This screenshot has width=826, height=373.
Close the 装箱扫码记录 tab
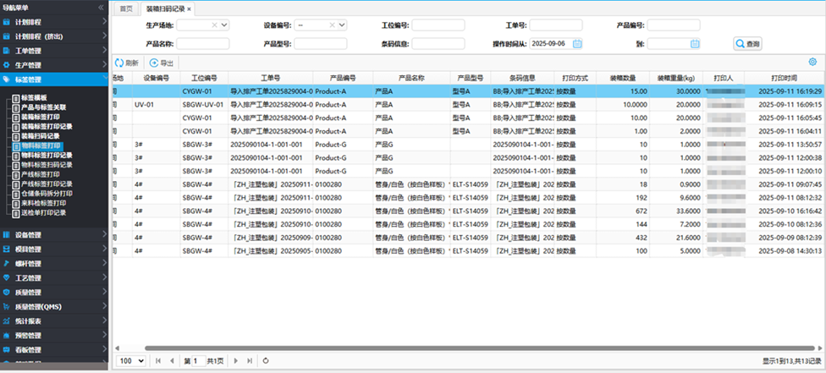coord(190,8)
